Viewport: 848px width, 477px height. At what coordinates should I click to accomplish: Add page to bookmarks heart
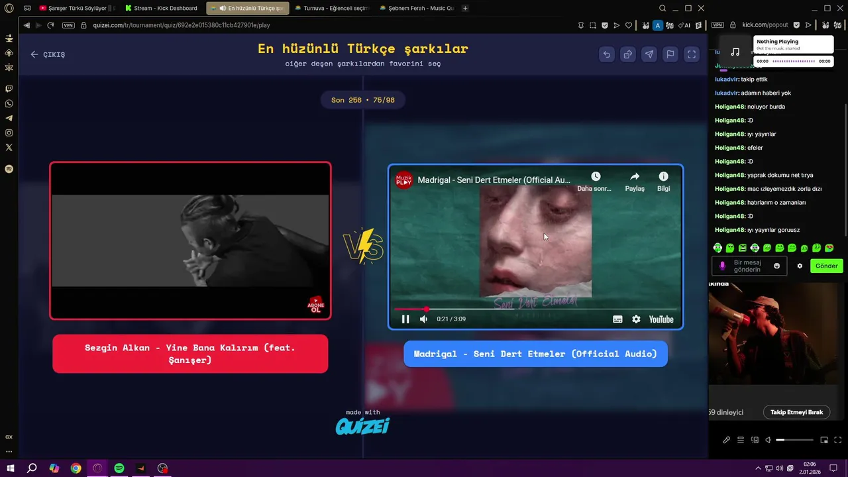(x=629, y=25)
